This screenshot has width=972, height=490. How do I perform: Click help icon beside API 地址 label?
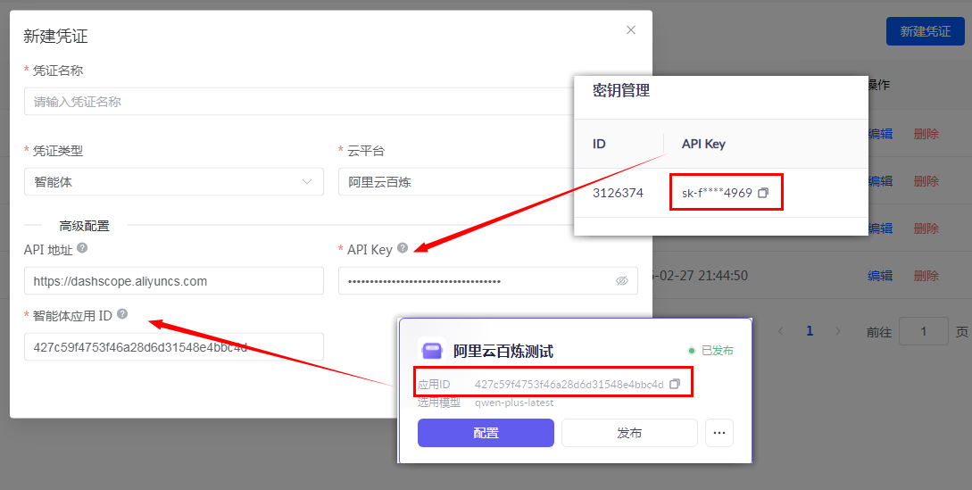pos(82,248)
